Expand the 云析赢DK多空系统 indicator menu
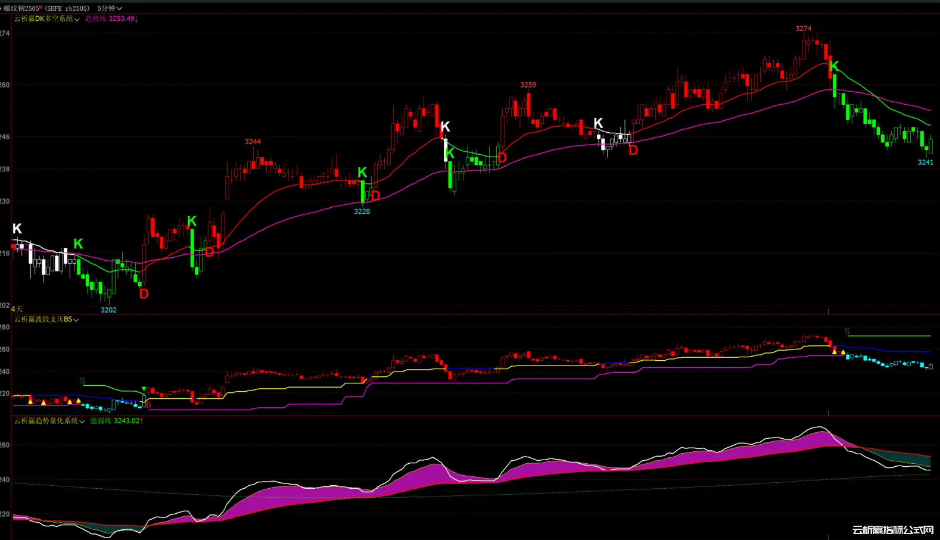Image resolution: width=940 pixels, height=540 pixels. point(46,19)
